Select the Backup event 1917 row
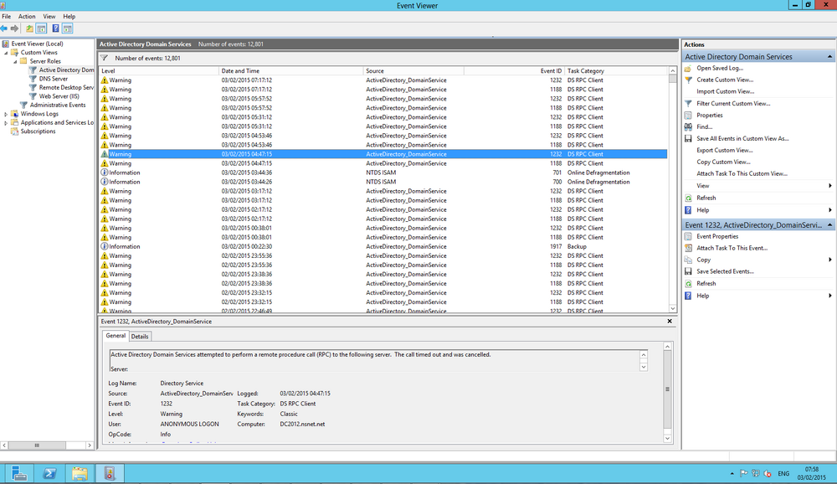This screenshot has height=484, width=837. [x=383, y=246]
